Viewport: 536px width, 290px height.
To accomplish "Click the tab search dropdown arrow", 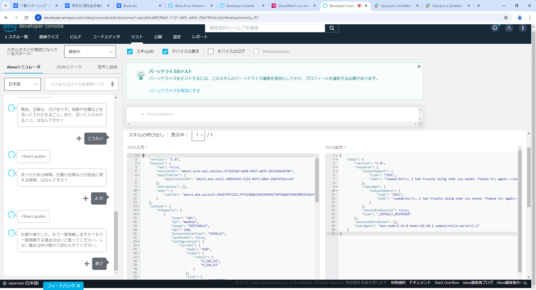I will tap(5, 6).
